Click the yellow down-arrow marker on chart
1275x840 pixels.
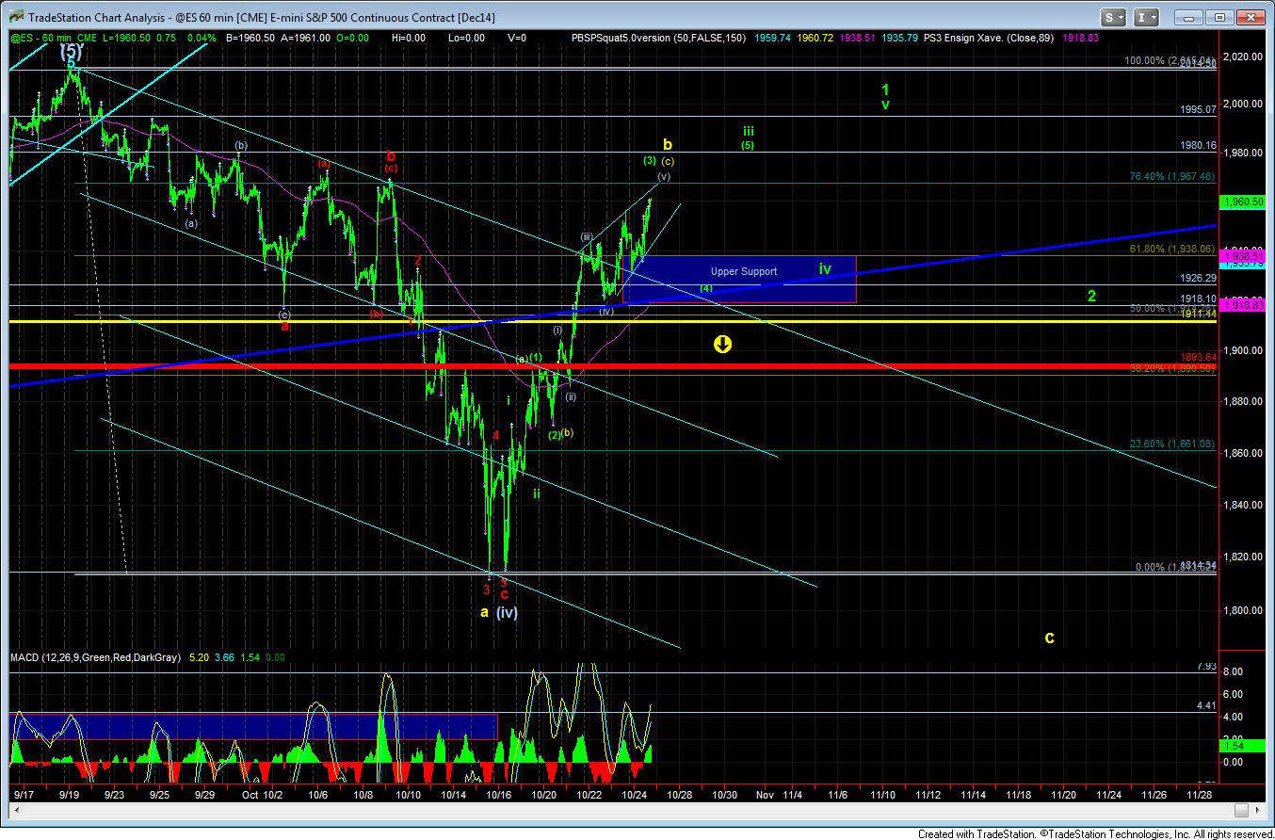pyautogui.click(x=722, y=344)
